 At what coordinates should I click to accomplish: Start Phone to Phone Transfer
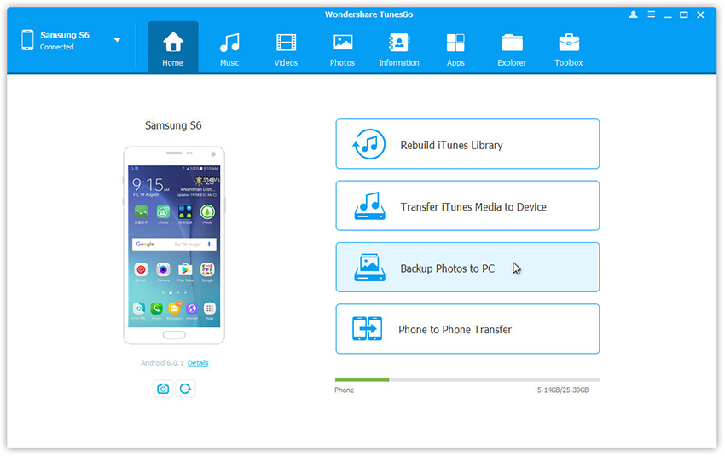[467, 329]
